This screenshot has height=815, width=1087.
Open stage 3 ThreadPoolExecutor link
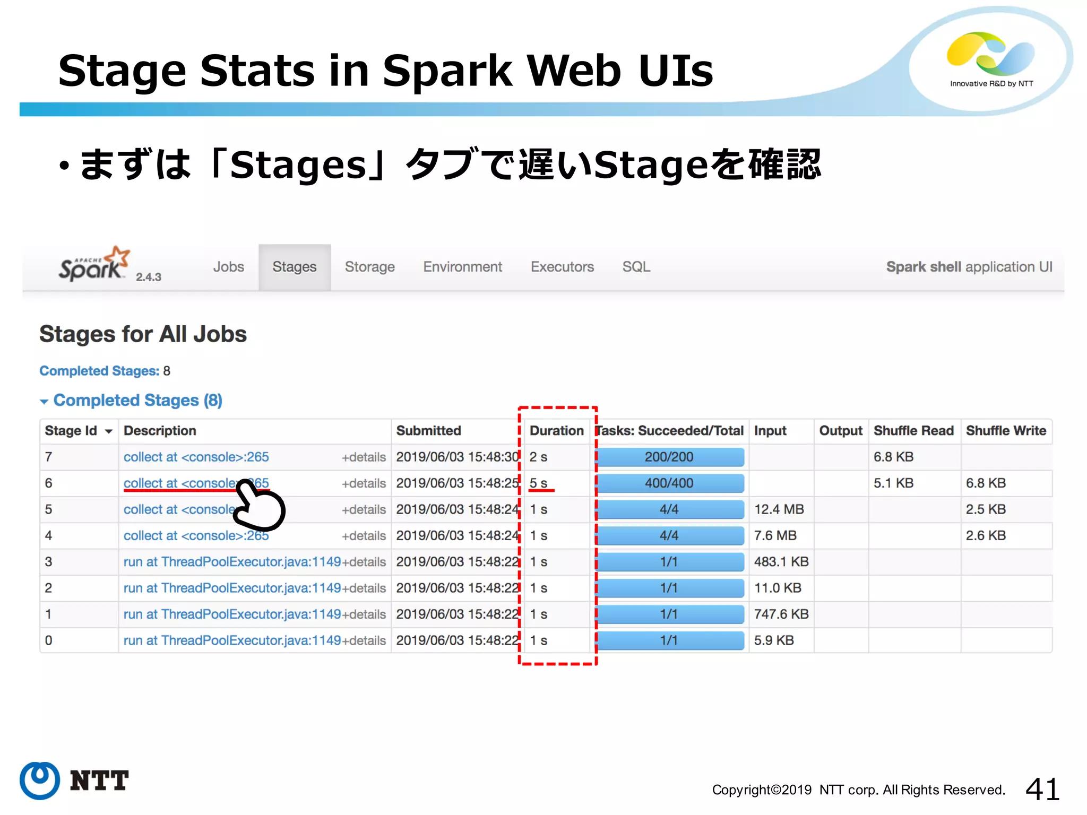[x=232, y=562]
